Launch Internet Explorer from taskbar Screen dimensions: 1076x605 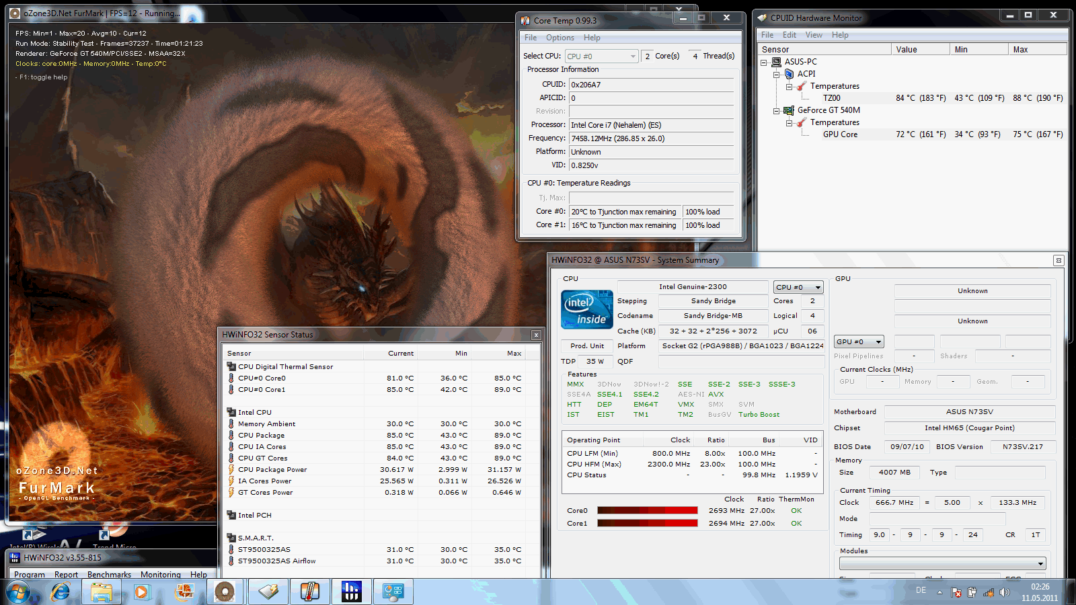coord(61,592)
